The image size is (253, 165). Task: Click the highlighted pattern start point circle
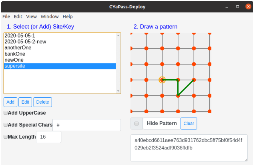pyautogui.click(x=162, y=80)
